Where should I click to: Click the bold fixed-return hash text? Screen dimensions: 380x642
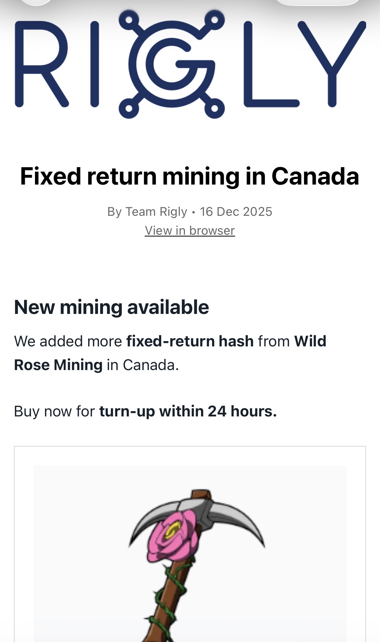point(190,341)
